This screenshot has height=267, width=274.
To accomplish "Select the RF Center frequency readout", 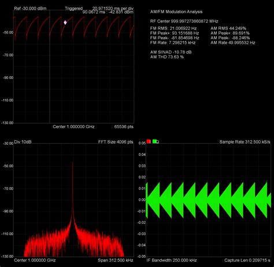I will click(184, 21).
